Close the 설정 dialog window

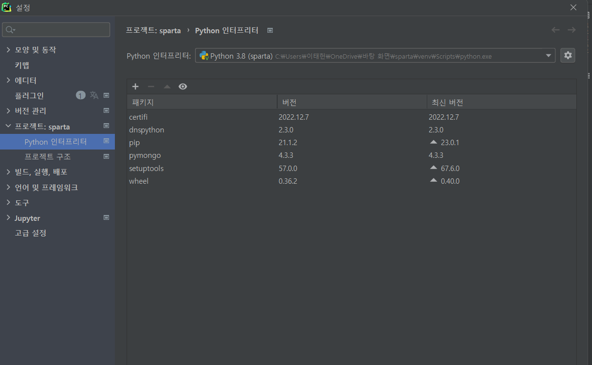click(x=573, y=7)
